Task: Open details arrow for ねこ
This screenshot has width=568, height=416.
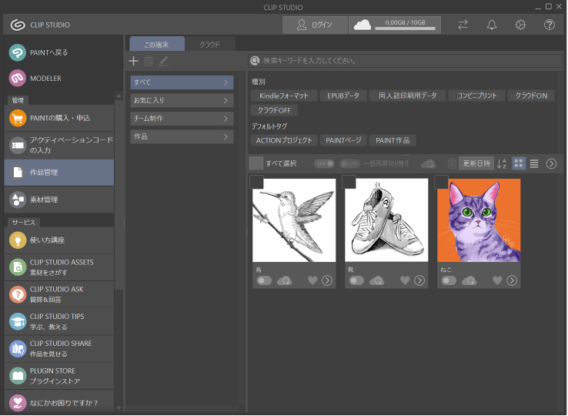Action: (512, 280)
